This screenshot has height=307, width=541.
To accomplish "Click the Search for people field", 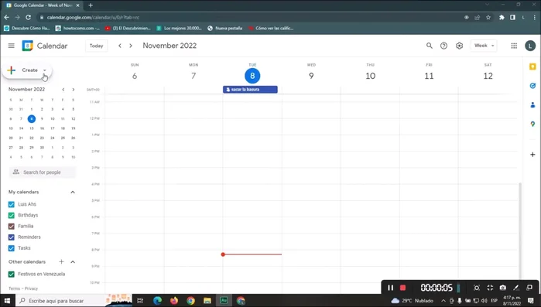I will [43, 172].
